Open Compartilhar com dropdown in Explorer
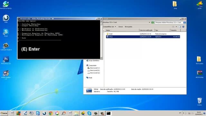The image size is (206, 116). [109, 27]
